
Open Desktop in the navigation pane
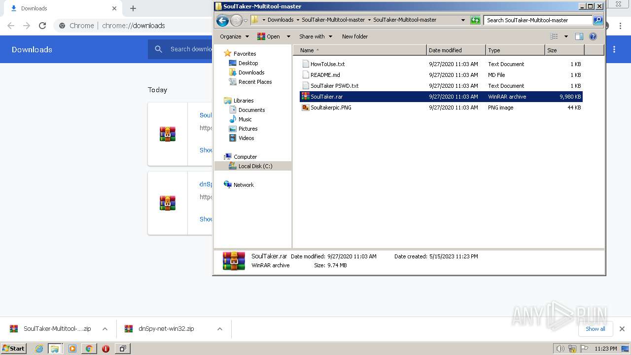[248, 63]
